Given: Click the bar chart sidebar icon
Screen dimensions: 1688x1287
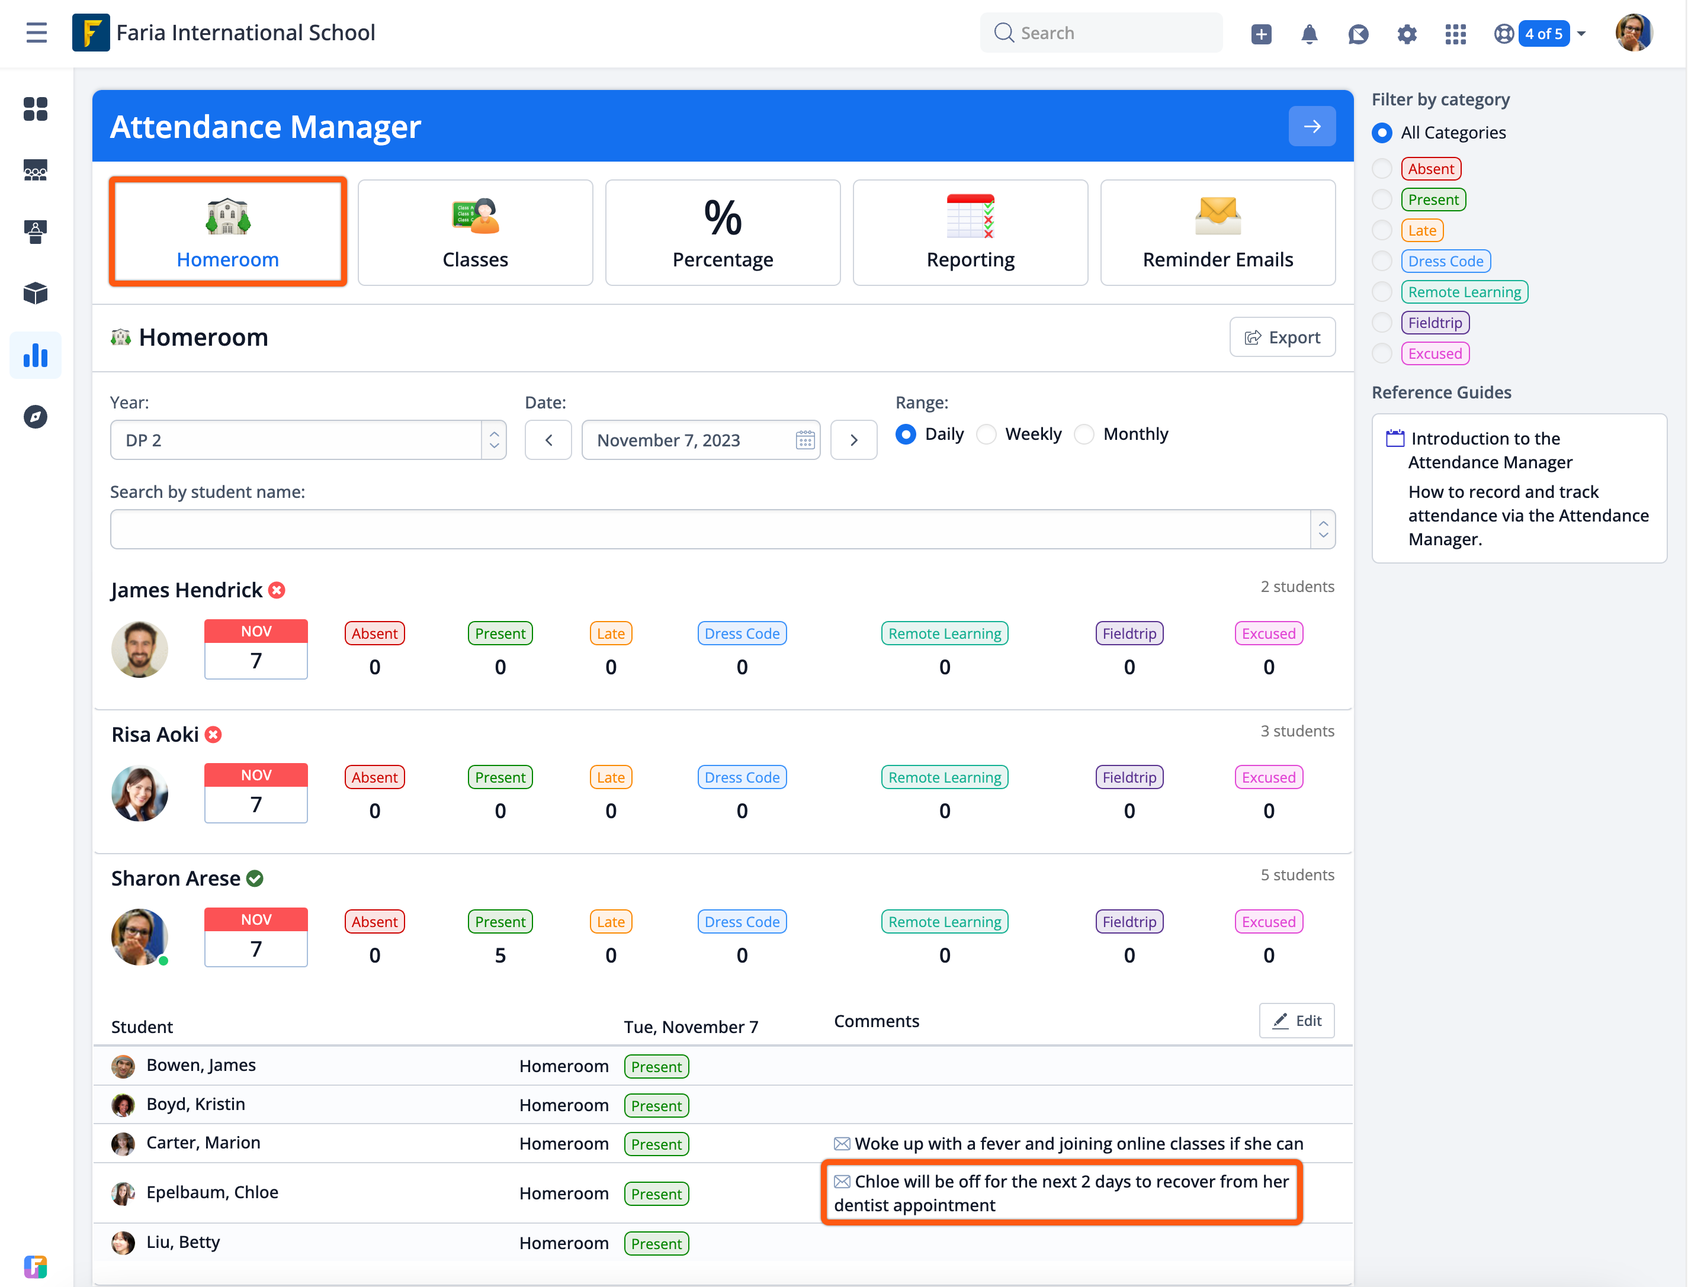Looking at the screenshot, I should point(36,355).
